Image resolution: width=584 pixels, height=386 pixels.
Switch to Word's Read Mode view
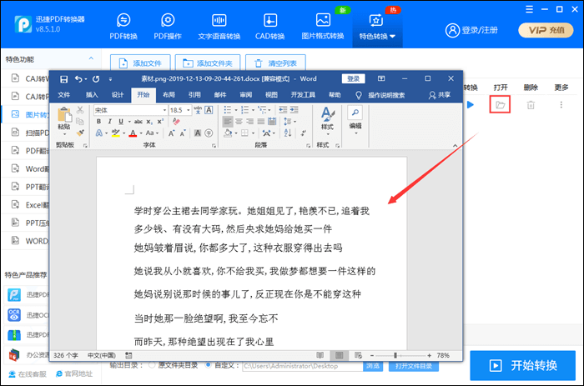320,355
